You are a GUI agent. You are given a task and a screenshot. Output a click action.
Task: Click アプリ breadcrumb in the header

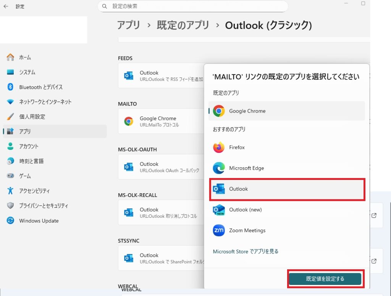click(x=129, y=25)
